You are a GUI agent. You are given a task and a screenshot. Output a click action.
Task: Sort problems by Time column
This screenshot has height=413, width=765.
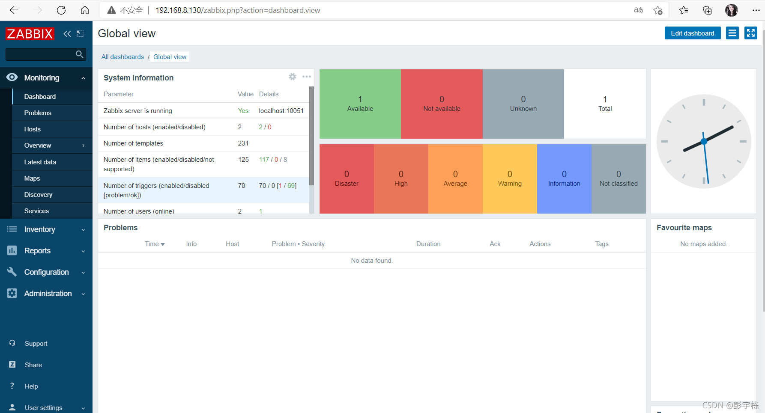pyautogui.click(x=155, y=244)
